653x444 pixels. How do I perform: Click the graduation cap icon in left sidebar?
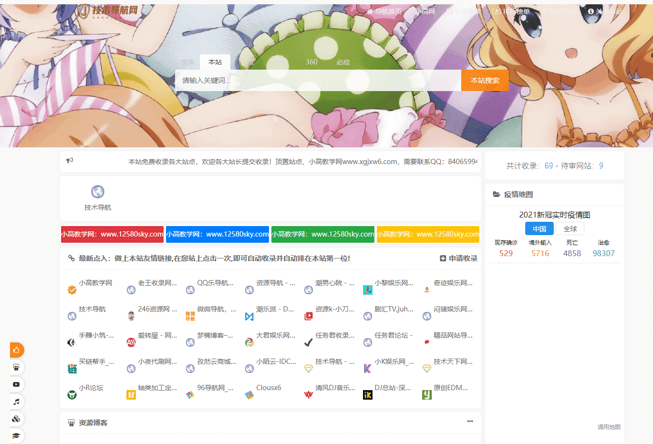click(x=16, y=436)
